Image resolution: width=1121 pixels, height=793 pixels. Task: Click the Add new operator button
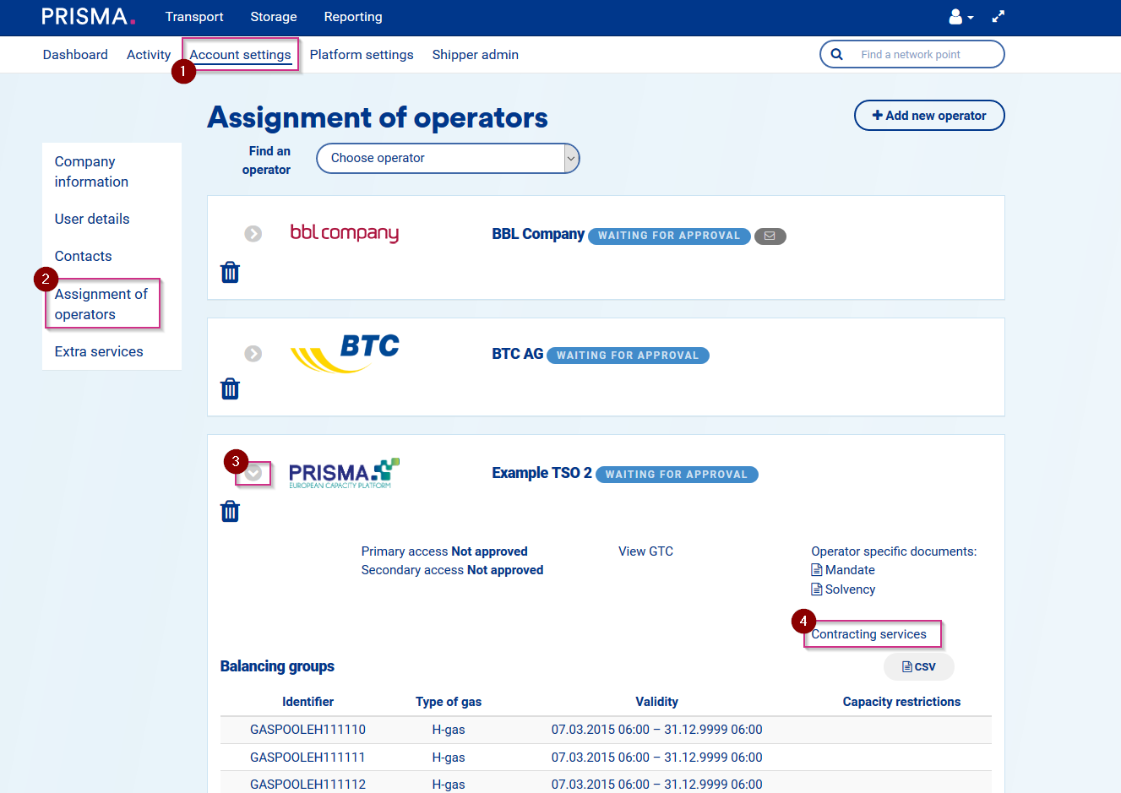point(929,116)
